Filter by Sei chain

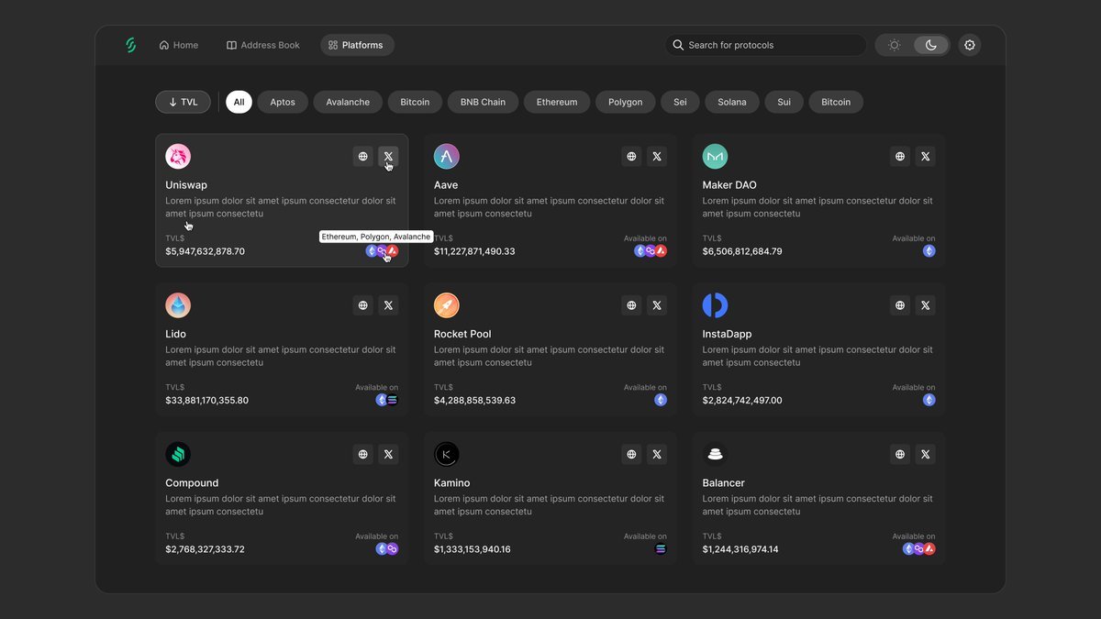(x=680, y=102)
